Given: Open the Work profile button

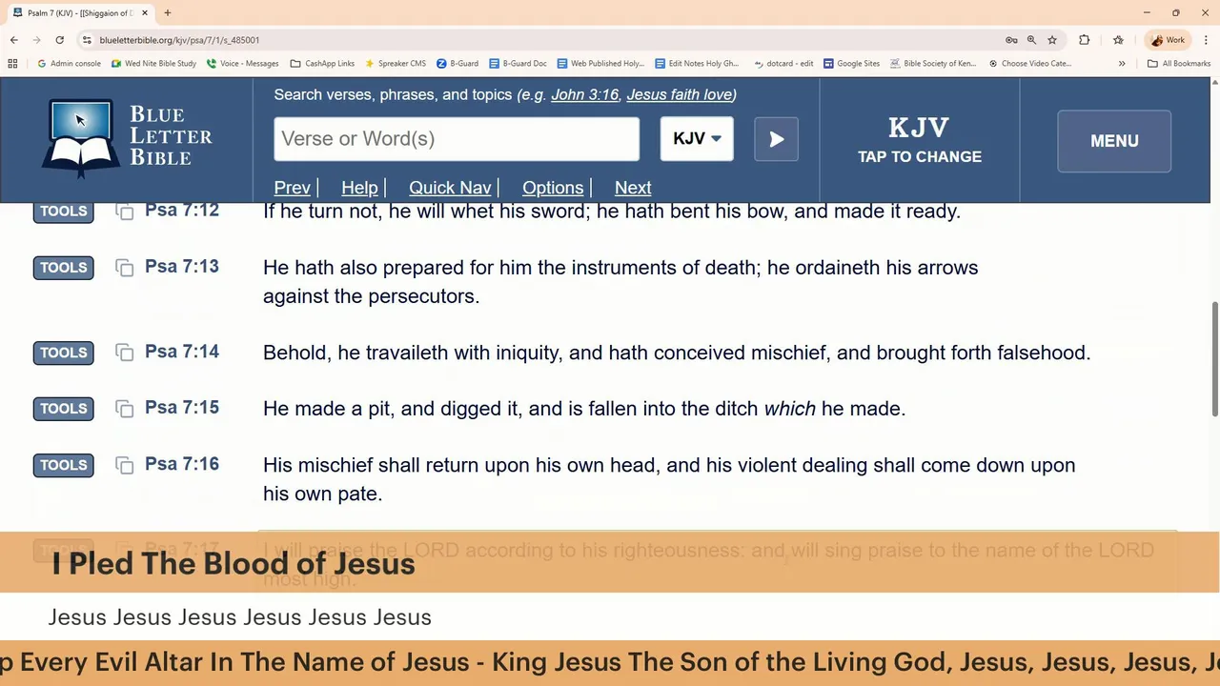Looking at the screenshot, I should click(x=1169, y=40).
